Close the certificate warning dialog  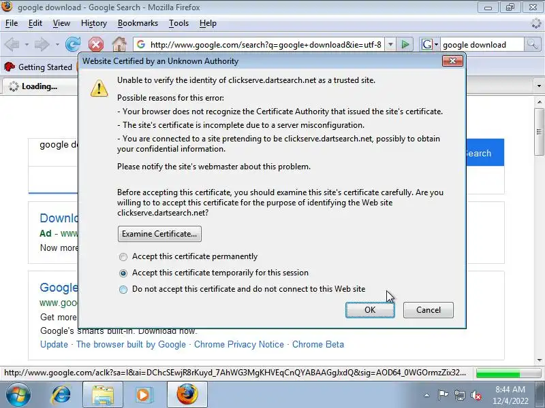click(x=452, y=61)
